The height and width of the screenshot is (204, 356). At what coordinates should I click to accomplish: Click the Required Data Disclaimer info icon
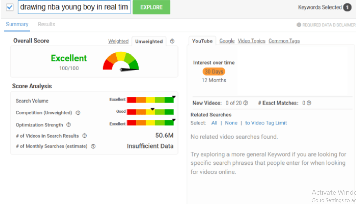coord(299,25)
